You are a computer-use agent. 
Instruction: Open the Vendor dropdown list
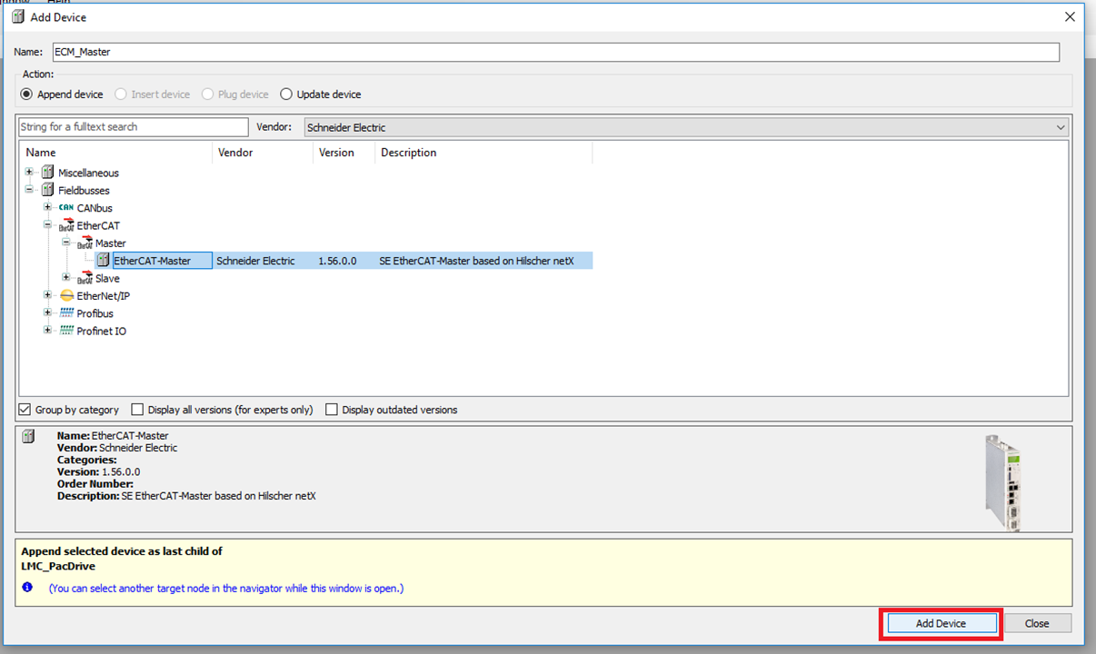click(1060, 128)
